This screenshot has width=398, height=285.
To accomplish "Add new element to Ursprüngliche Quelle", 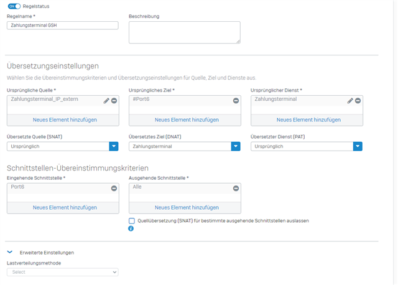I will (65, 120).
